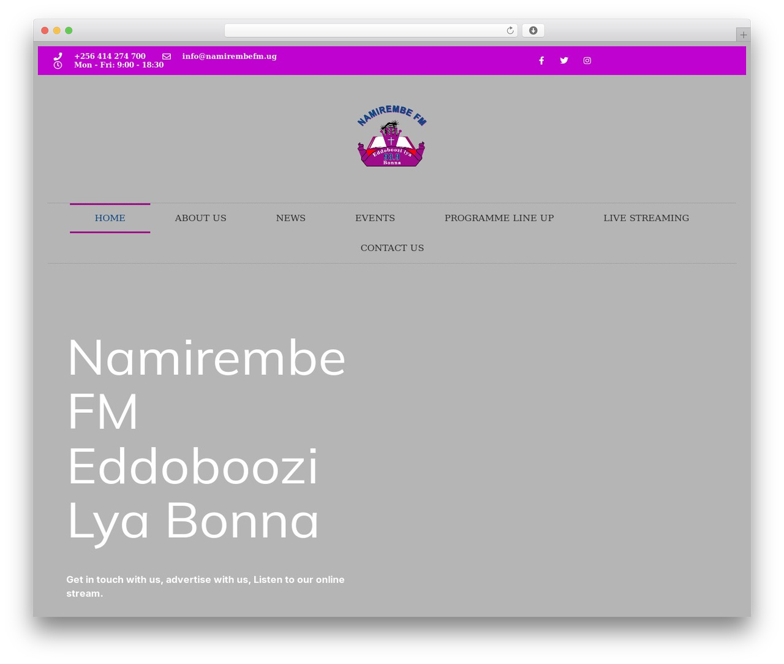
Task: Go to the HOME menu item
Action: (x=110, y=218)
